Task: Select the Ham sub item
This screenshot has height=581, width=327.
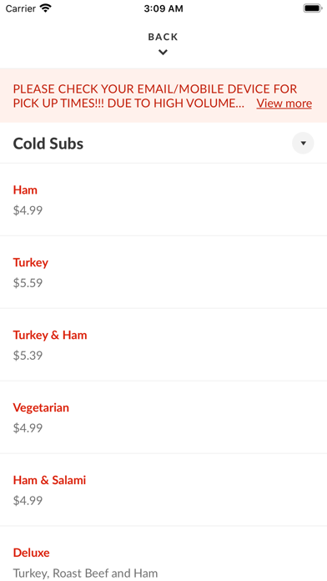Action: tap(163, 200)
